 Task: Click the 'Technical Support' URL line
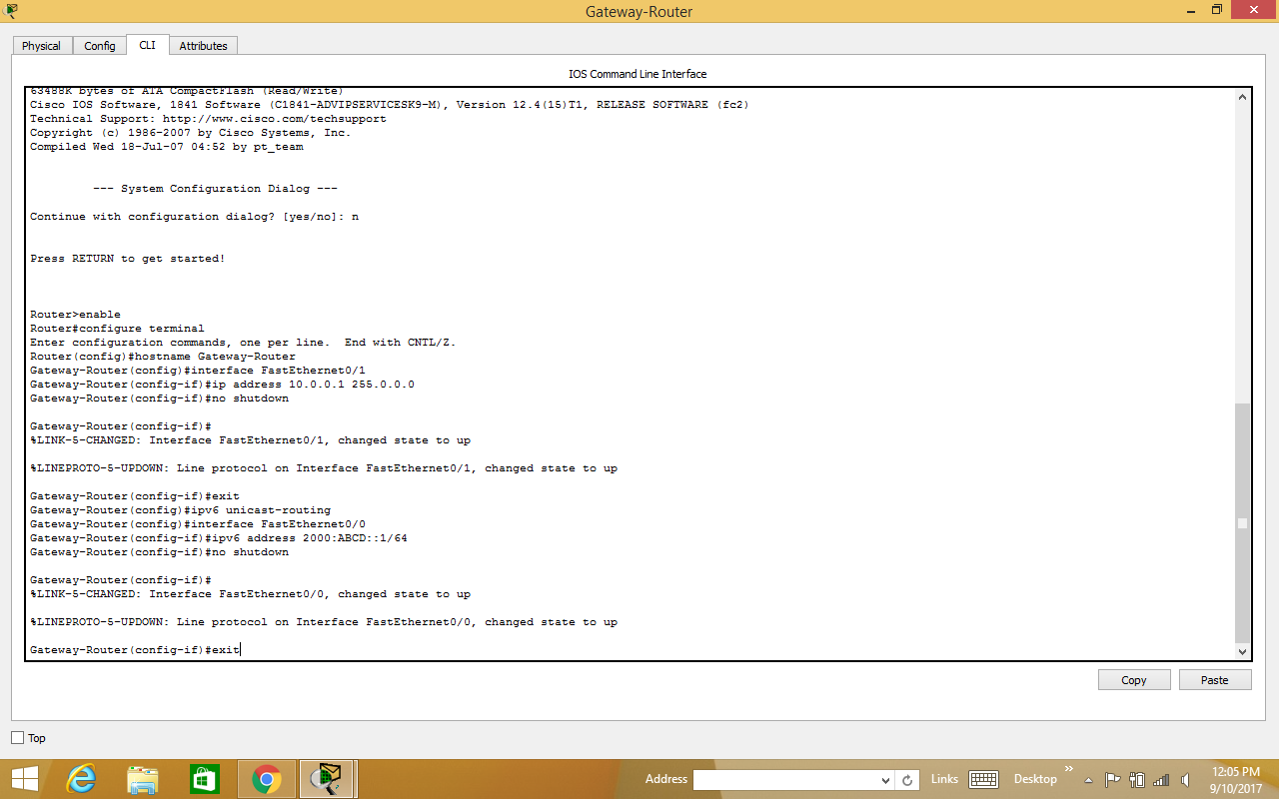pyautogui.click(x=208, y=119)
